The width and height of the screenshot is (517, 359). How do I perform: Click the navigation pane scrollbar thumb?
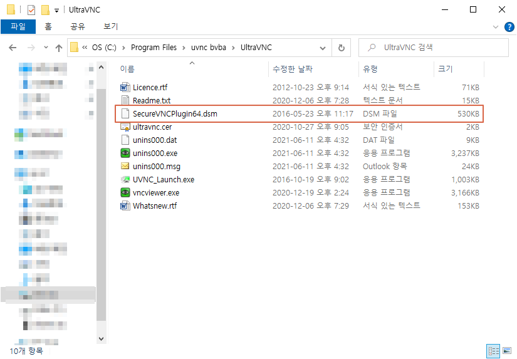tap(102, 205)
